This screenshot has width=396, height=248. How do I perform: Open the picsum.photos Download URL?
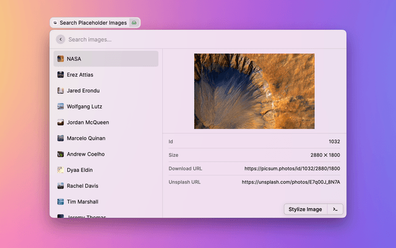tap(292, 169)
